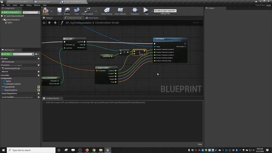The height and width of the screenshot is (153, 272).
Task: Select EventGraph in the Graphs list
Action: click(x=9, y=62)
